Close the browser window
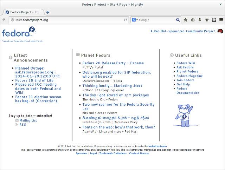 [x=220, y=5]
